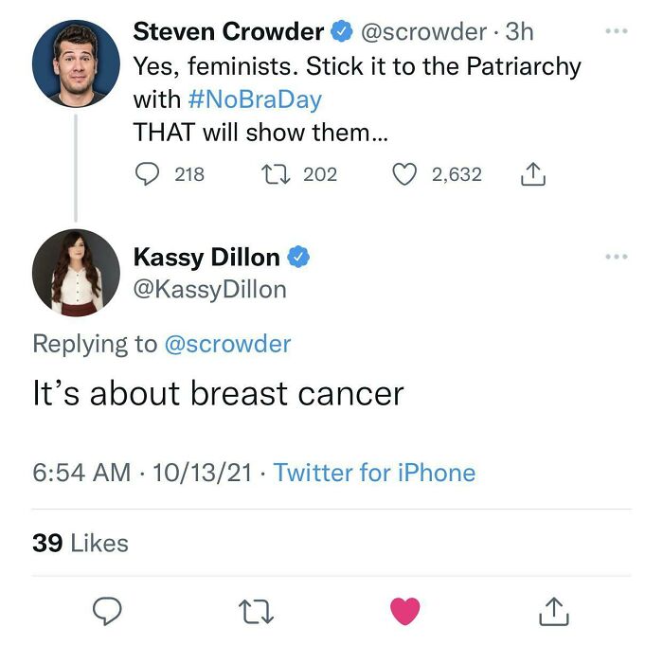The width and height of the screenshot is (663, 645).
Task: Click the Steven Crowder display name
Action: point(228,31)
